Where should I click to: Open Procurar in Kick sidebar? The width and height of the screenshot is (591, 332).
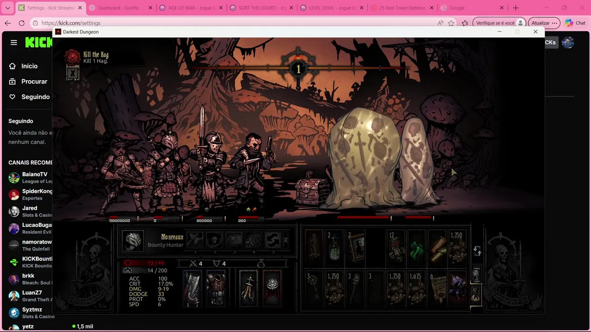(28, 81)
